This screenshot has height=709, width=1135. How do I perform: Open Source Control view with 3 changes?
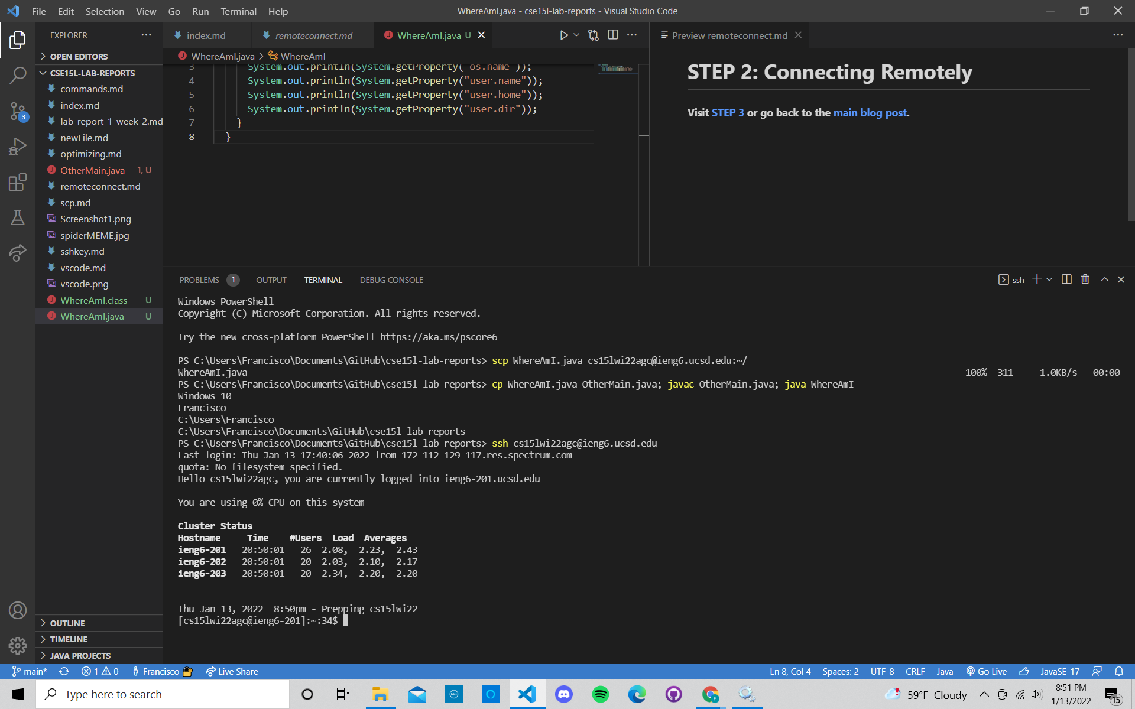coord(18,110)
